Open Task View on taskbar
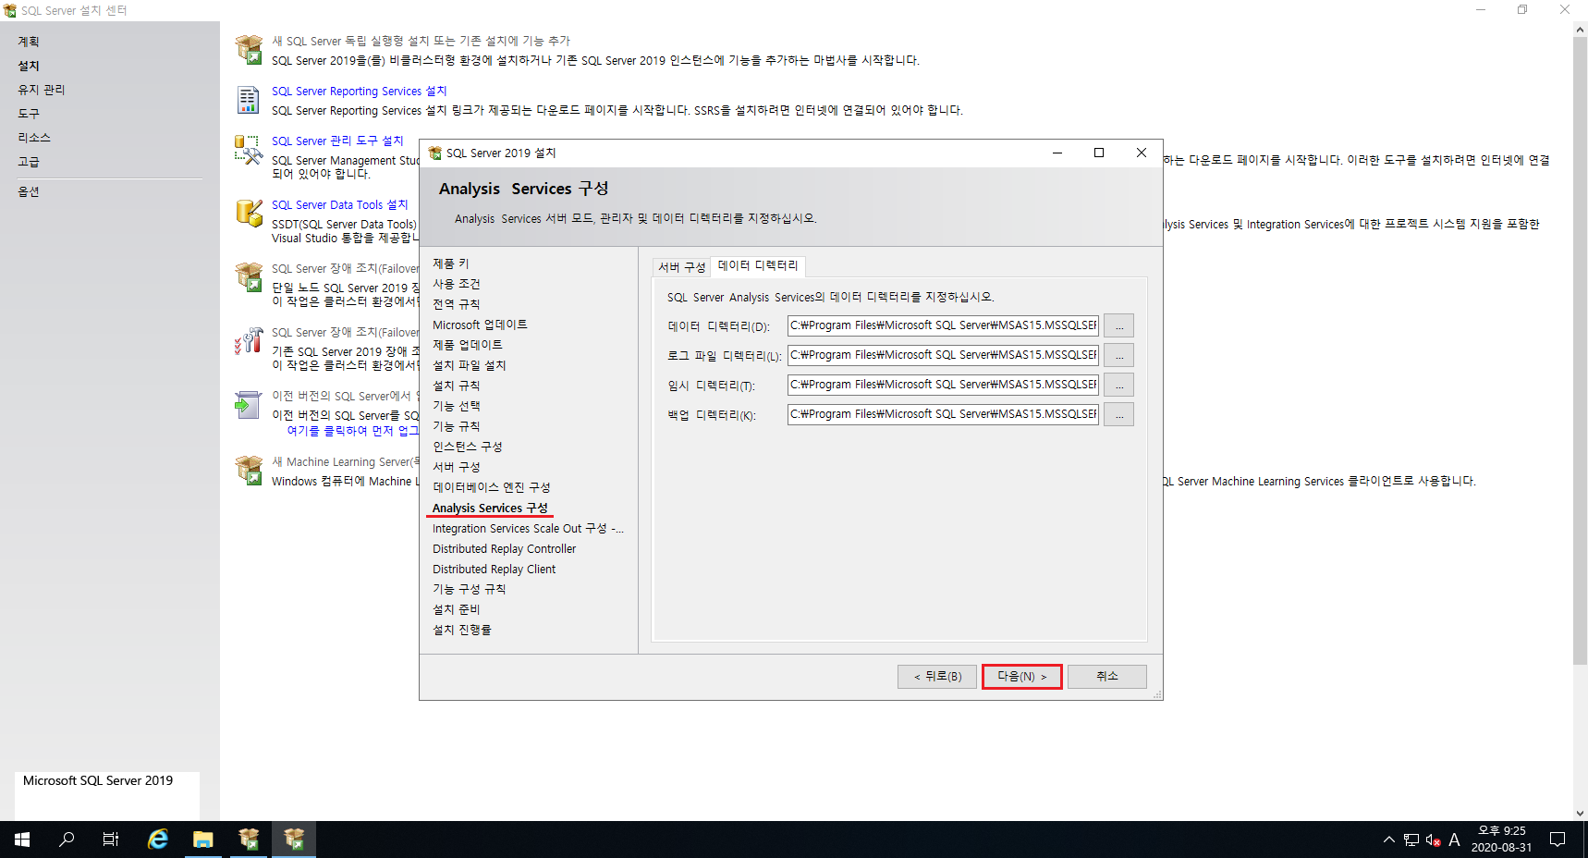The height and width of the screenshot is (858, 1588). click(x=111, y=840)
